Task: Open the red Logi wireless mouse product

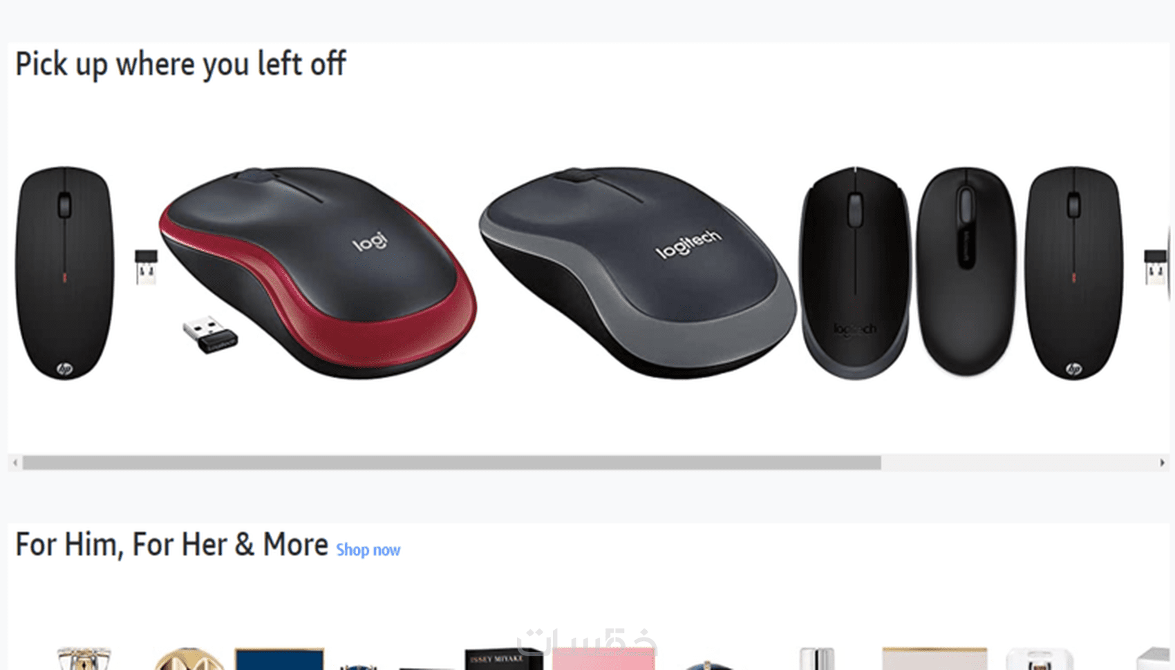Action: [x=318, y=271]
